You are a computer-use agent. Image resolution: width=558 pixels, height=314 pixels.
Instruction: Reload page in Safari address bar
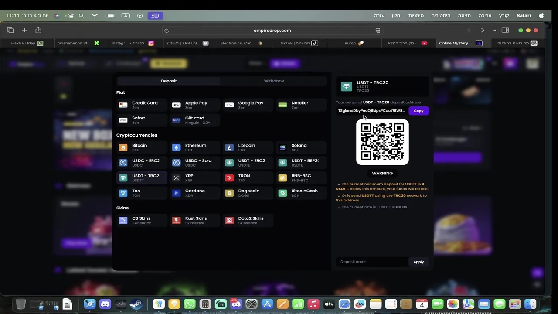click(167, 31)
